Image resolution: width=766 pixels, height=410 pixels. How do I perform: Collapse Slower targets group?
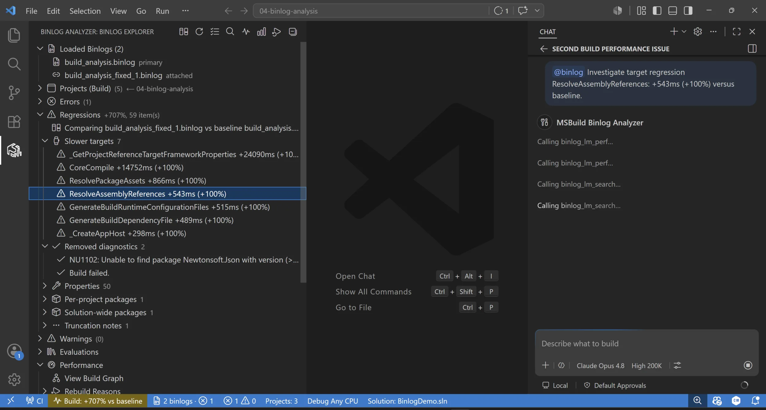pos(45,141)
